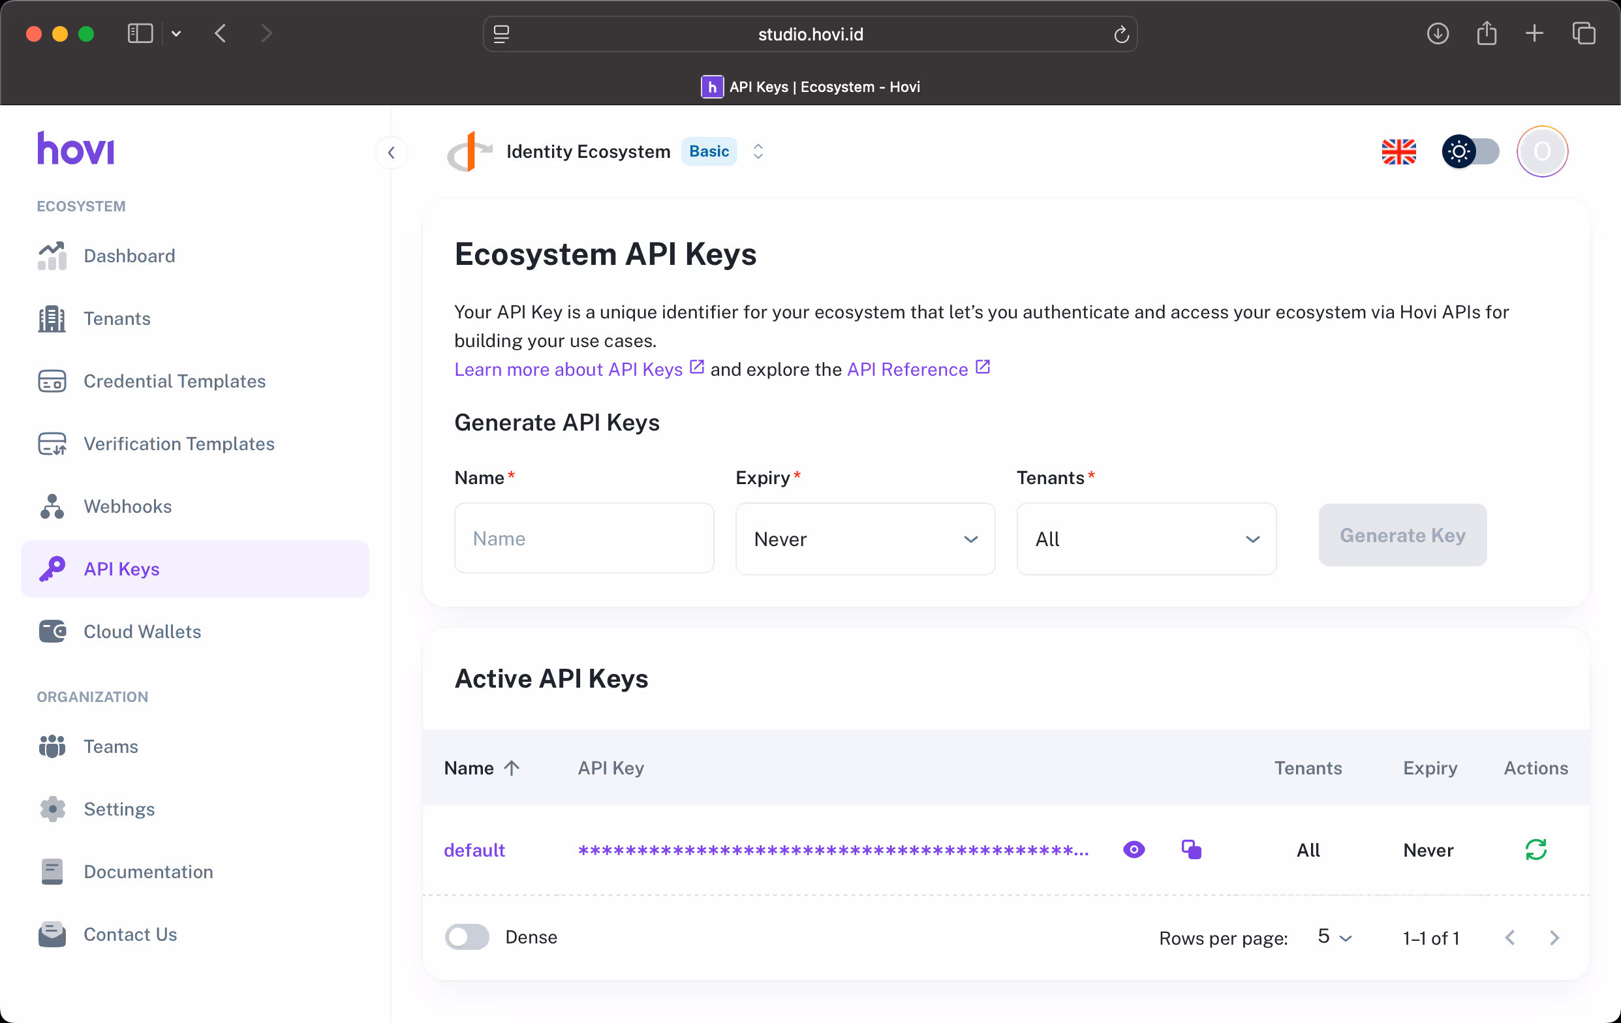Enable the Dense table toggle
This screenshot has width=1621, height=1023.
coord(467,937)
